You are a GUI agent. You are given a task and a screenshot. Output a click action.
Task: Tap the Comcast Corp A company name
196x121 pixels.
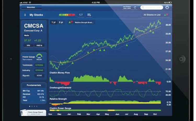pyautogui.click(x=33, y=31)
